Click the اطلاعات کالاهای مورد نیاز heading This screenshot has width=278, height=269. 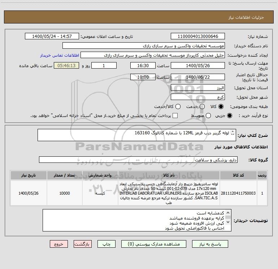pyautogui.click(x=241, y=147)
